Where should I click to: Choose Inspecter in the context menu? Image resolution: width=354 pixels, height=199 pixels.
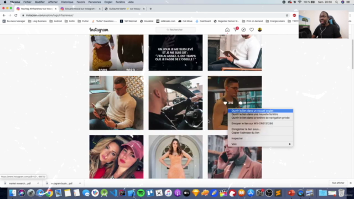tap(261, 138)
